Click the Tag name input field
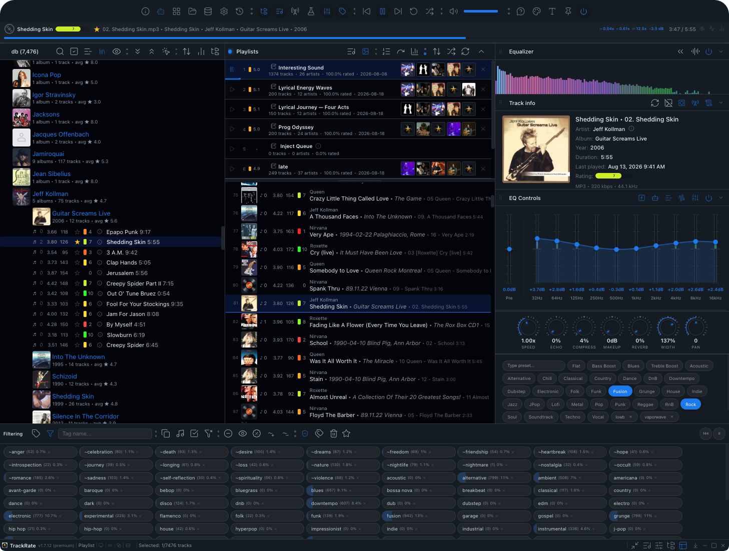This screenshot has width=729, height=551. point(105,433)
